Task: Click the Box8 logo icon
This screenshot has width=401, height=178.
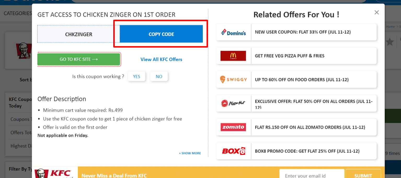Action: click(233, 151)
